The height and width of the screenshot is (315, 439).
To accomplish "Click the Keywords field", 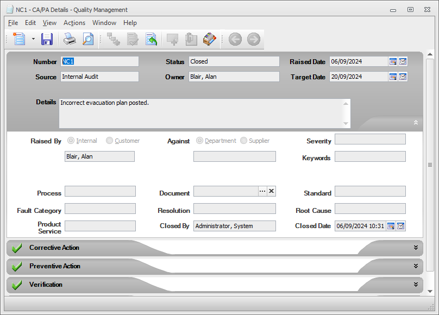I will [x=370, y=156].
